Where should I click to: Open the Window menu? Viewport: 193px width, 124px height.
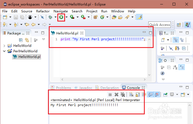pos(117,11)
